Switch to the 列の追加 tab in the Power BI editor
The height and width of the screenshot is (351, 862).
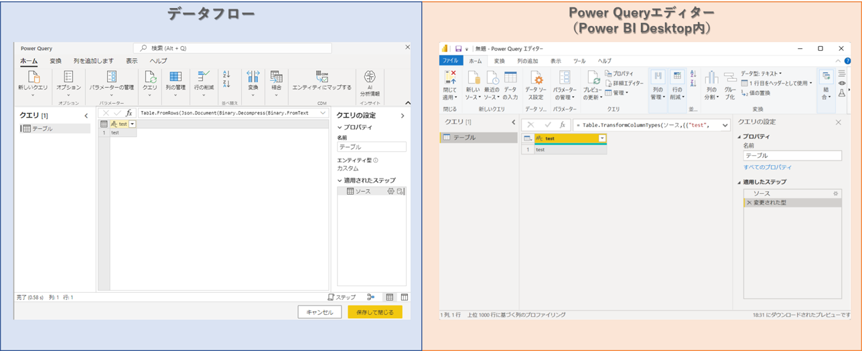tap(528, 61)
